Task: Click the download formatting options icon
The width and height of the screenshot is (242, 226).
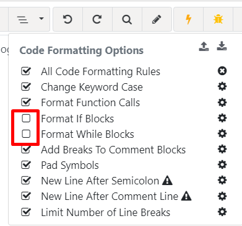Action: [x=222, y=46]
